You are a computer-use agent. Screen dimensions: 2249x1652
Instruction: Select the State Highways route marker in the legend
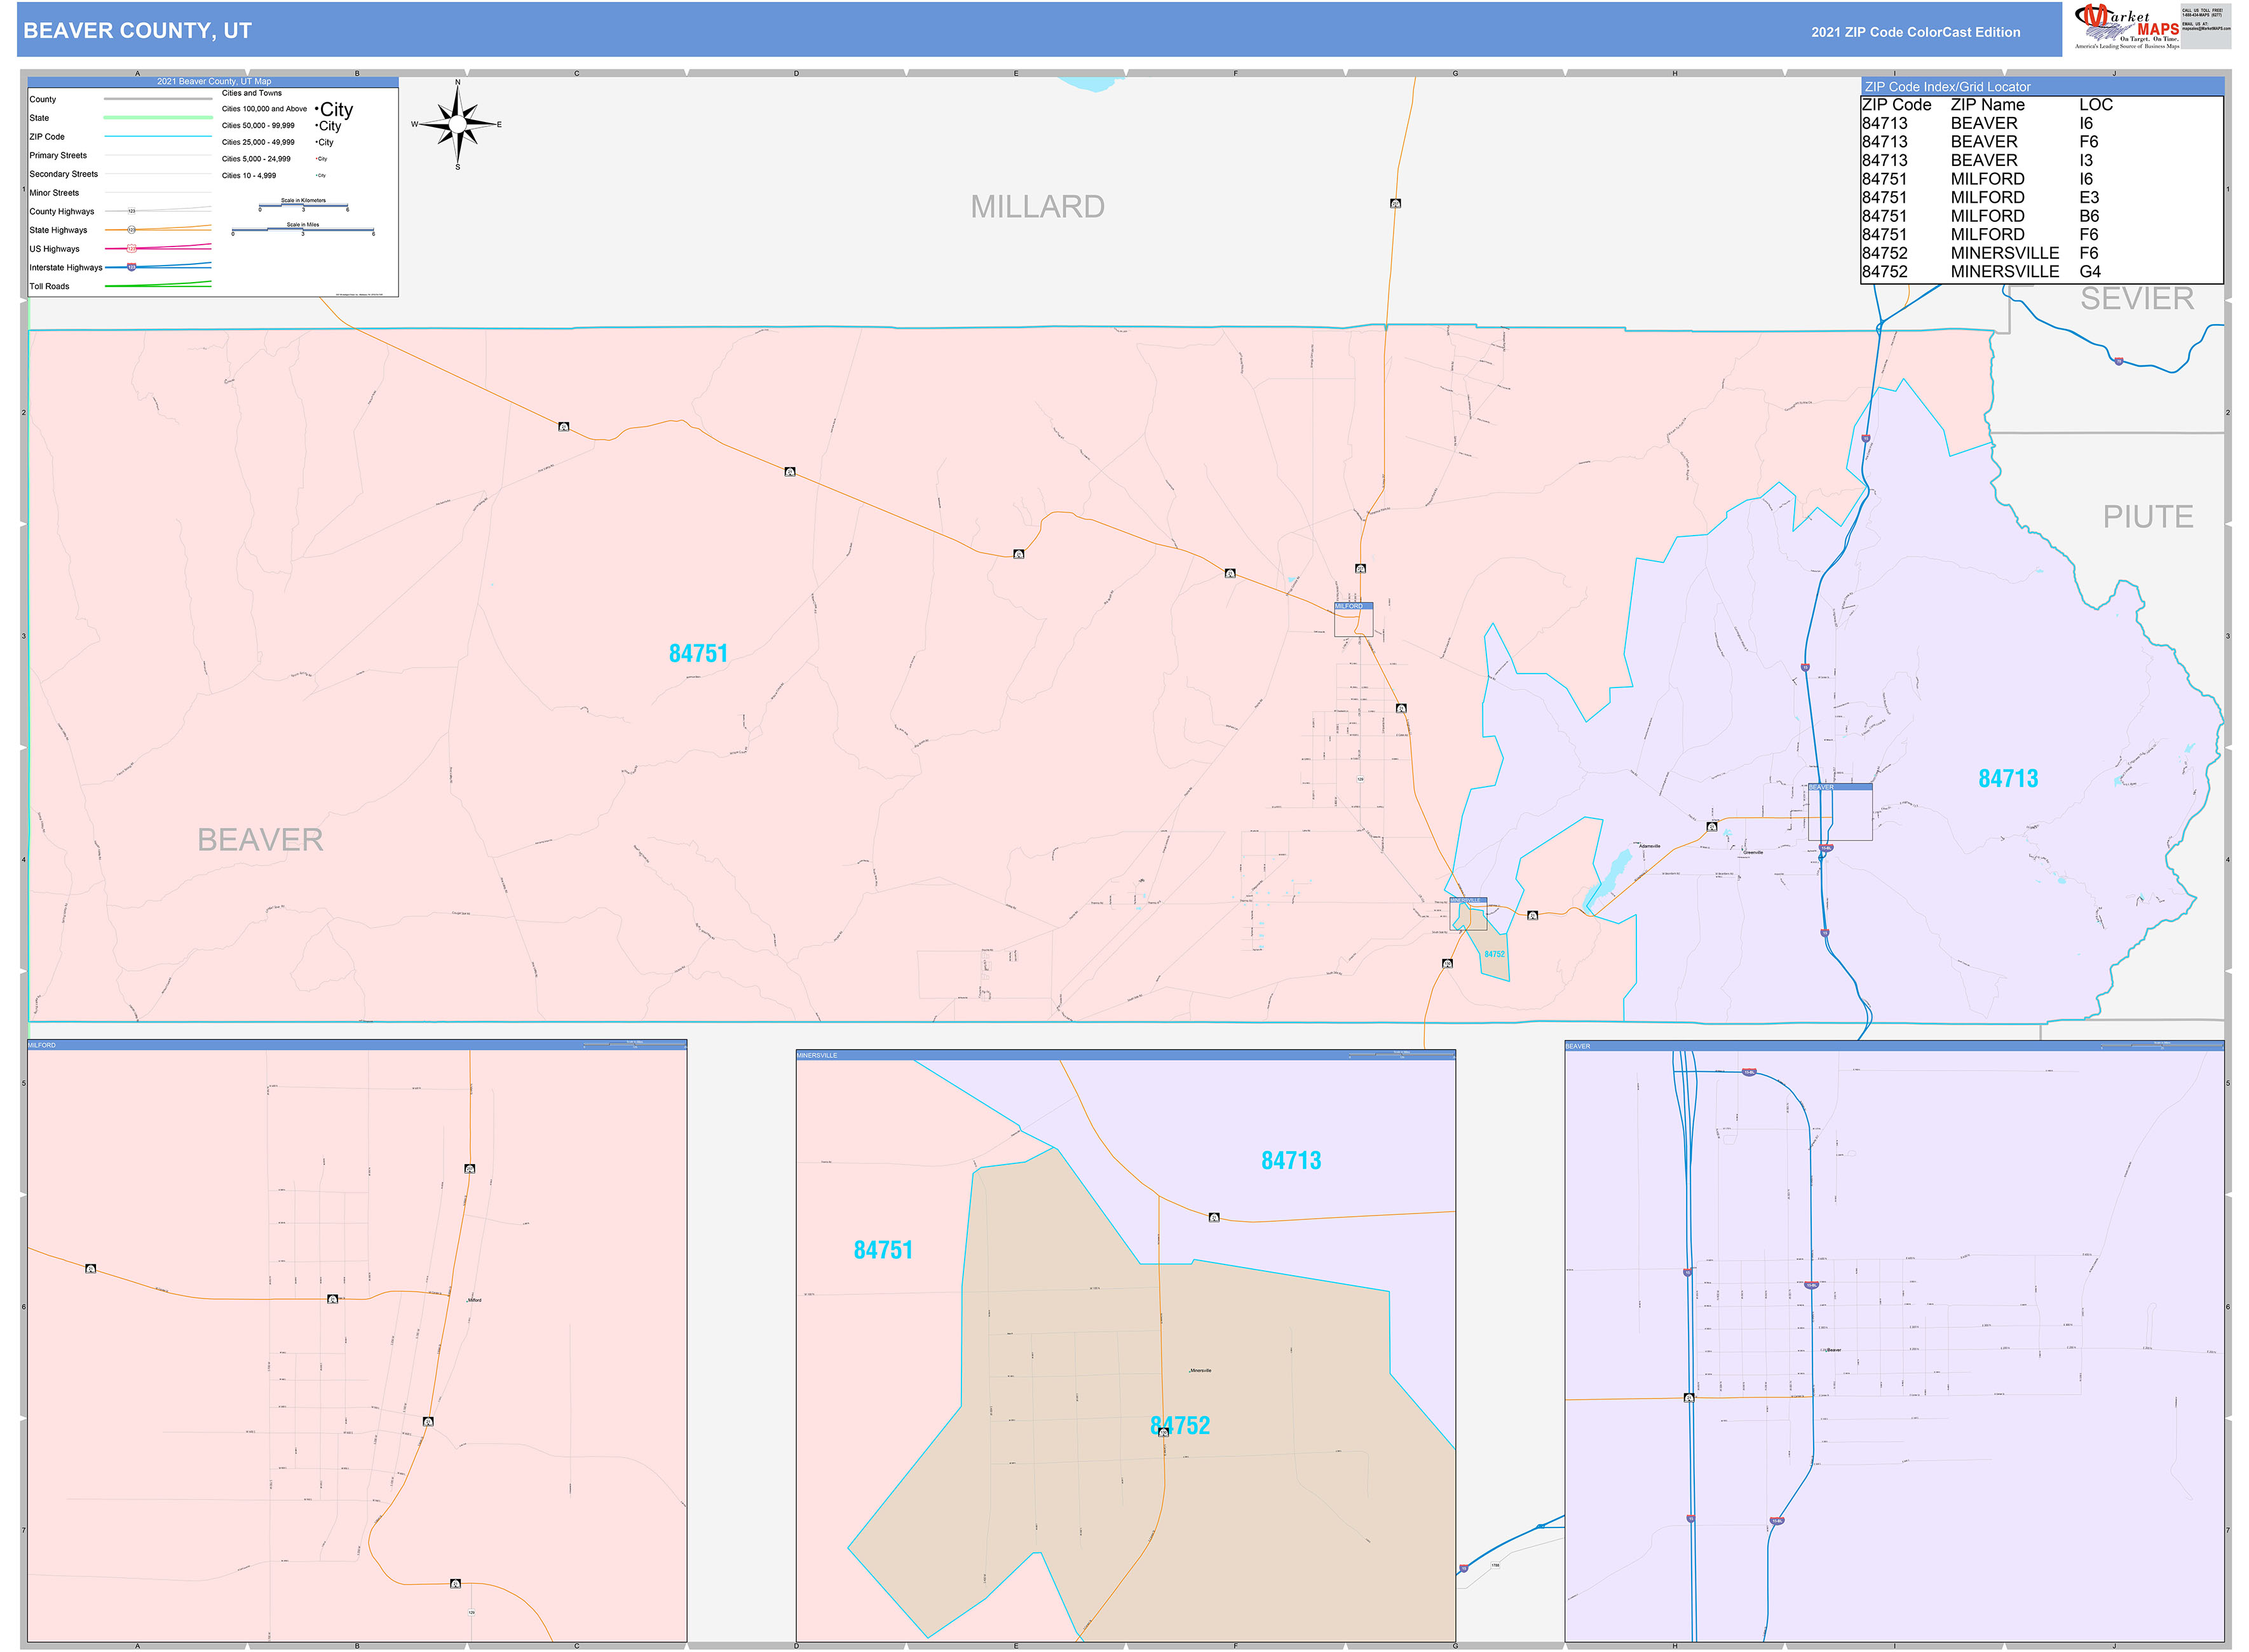click(x=131, y=230)
